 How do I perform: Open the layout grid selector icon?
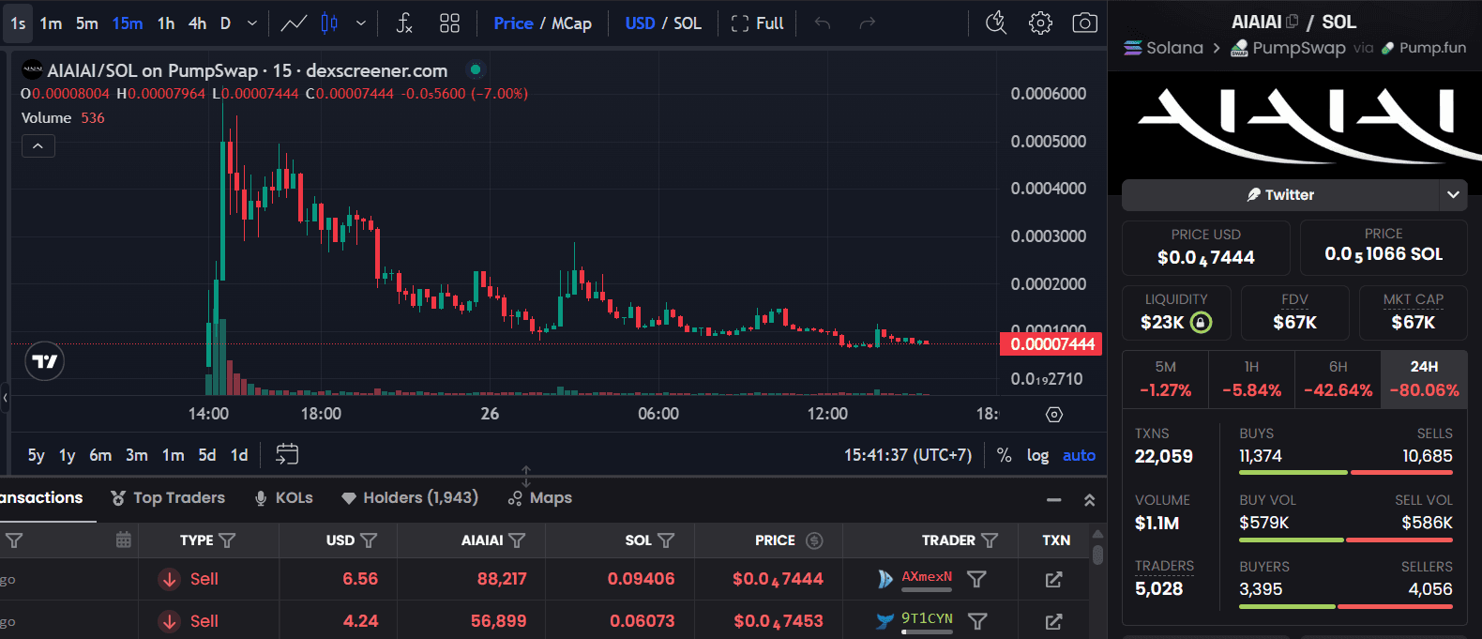click(x=450, y=23)
